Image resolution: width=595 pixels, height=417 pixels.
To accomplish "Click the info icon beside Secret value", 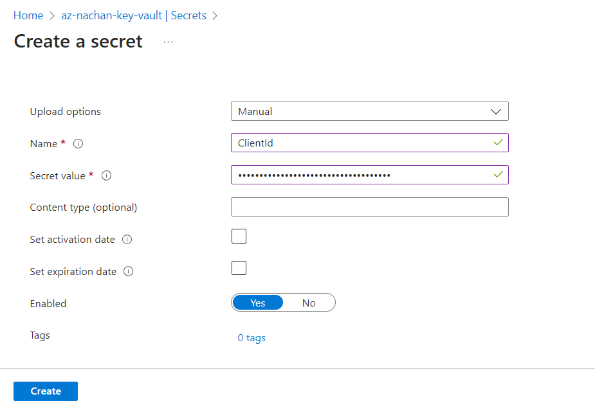I will (107, 175).
